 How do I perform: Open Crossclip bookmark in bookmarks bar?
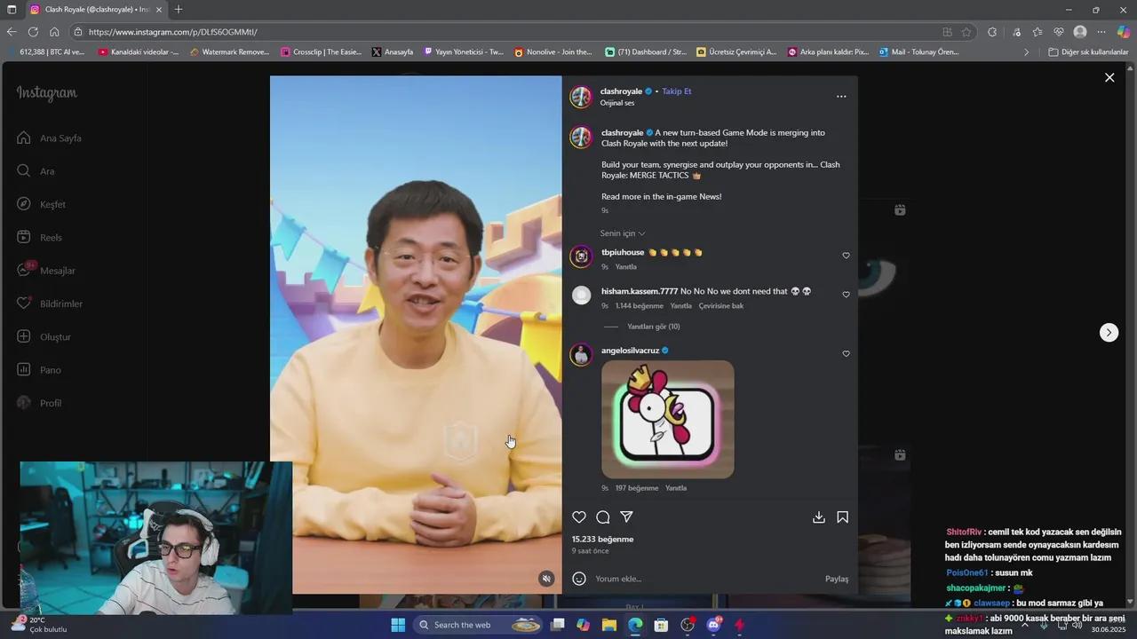[322, 52]
